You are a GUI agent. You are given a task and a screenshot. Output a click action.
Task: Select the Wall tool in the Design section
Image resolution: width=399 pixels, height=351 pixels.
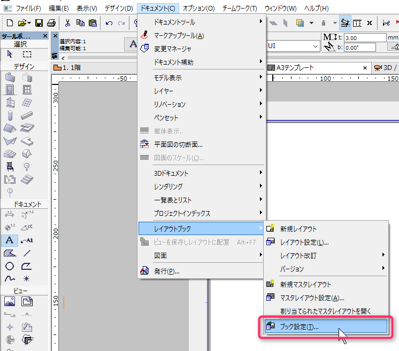10,77
